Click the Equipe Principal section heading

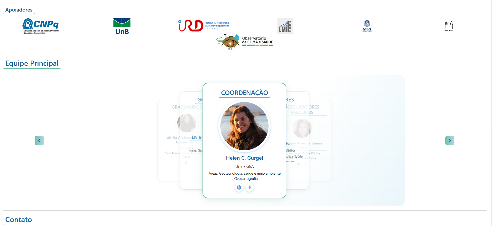[32, 63]
